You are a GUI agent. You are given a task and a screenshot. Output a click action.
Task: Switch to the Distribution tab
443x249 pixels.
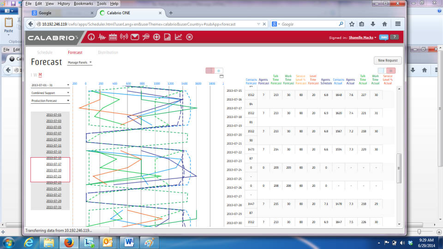108,53
